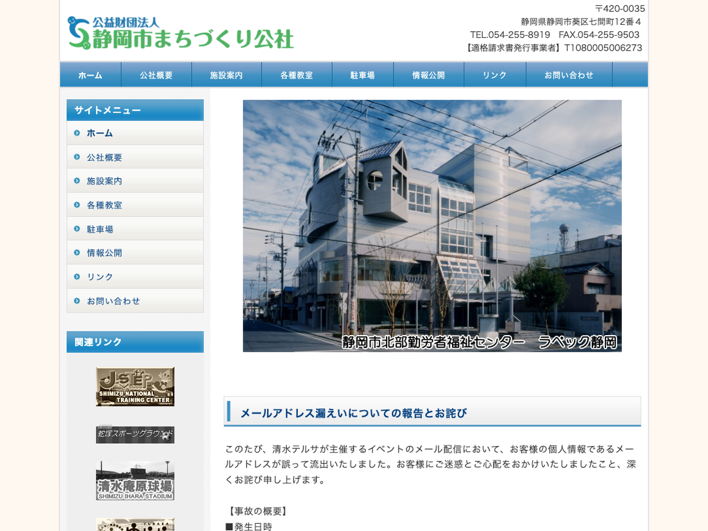Click the bullet icon beside sidebar 公社概要
Viewport: 708px width, 531px height.
(77, 157)
